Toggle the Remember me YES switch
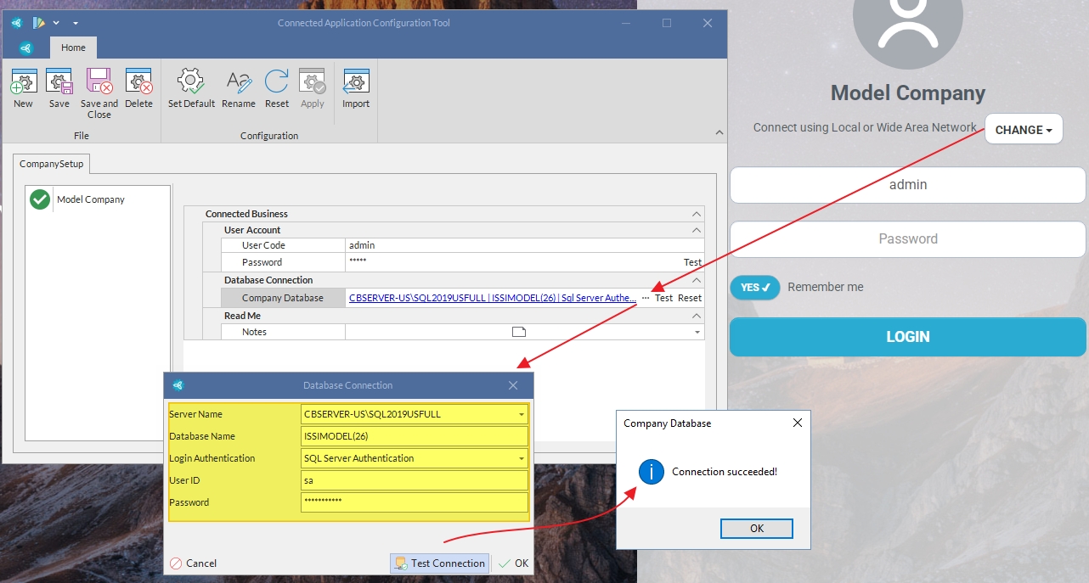 click(x=754, y=288)
